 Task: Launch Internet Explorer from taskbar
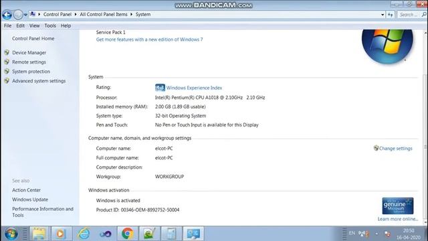[83, 234]
